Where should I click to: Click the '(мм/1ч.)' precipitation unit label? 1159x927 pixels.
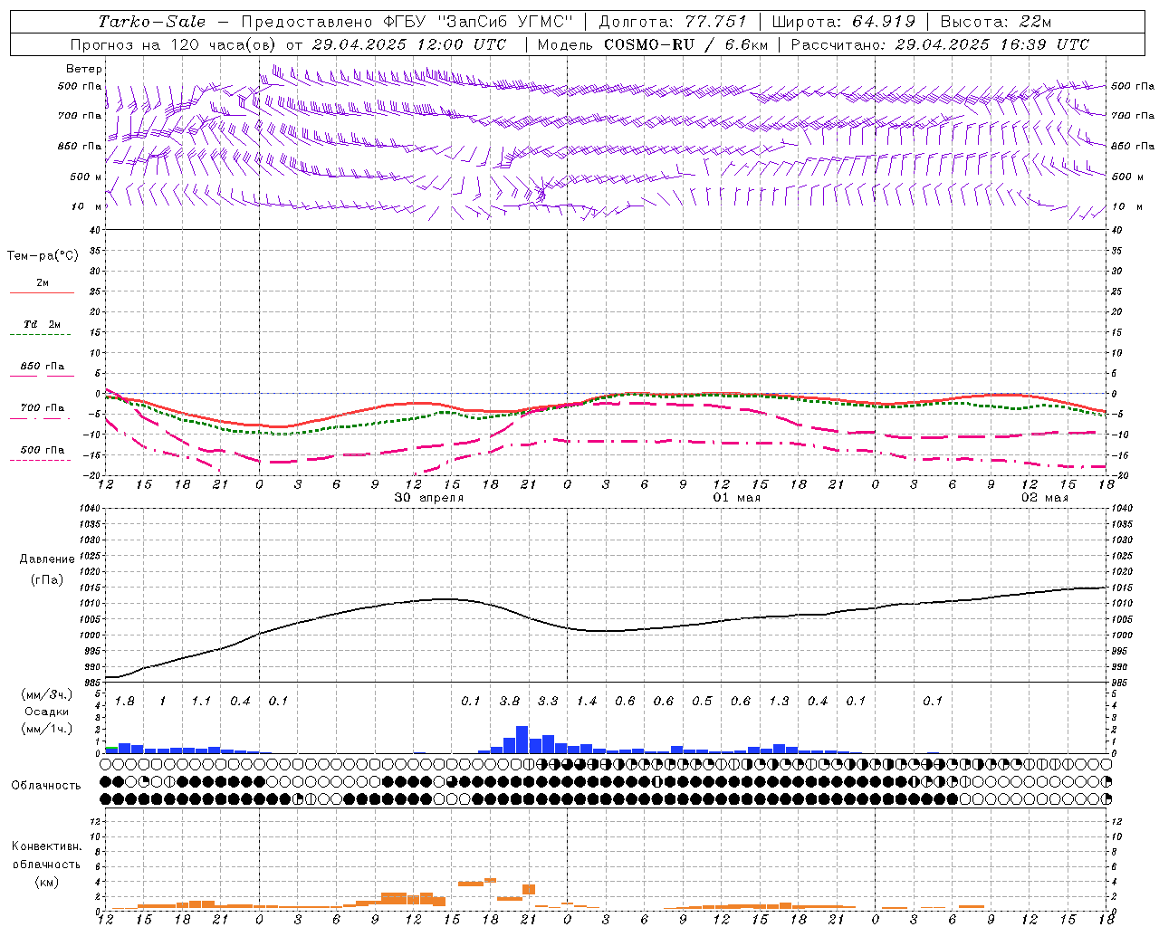[46, 729]
